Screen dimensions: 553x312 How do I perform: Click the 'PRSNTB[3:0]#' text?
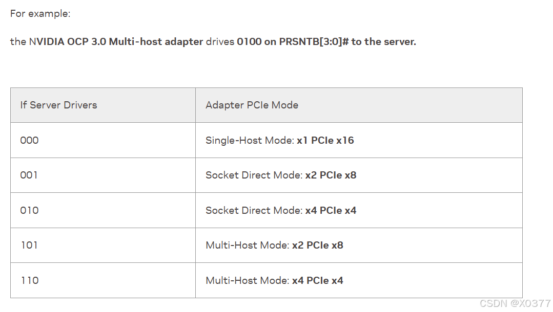click(314, 41)
